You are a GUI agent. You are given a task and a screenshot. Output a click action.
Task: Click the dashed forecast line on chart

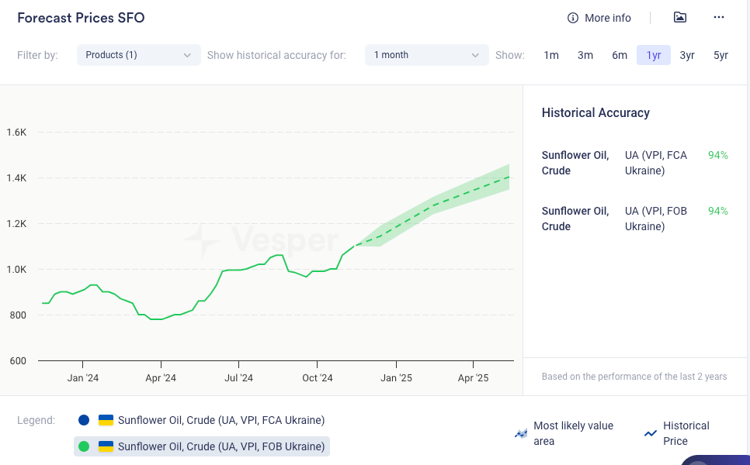[x=435, y=205]
